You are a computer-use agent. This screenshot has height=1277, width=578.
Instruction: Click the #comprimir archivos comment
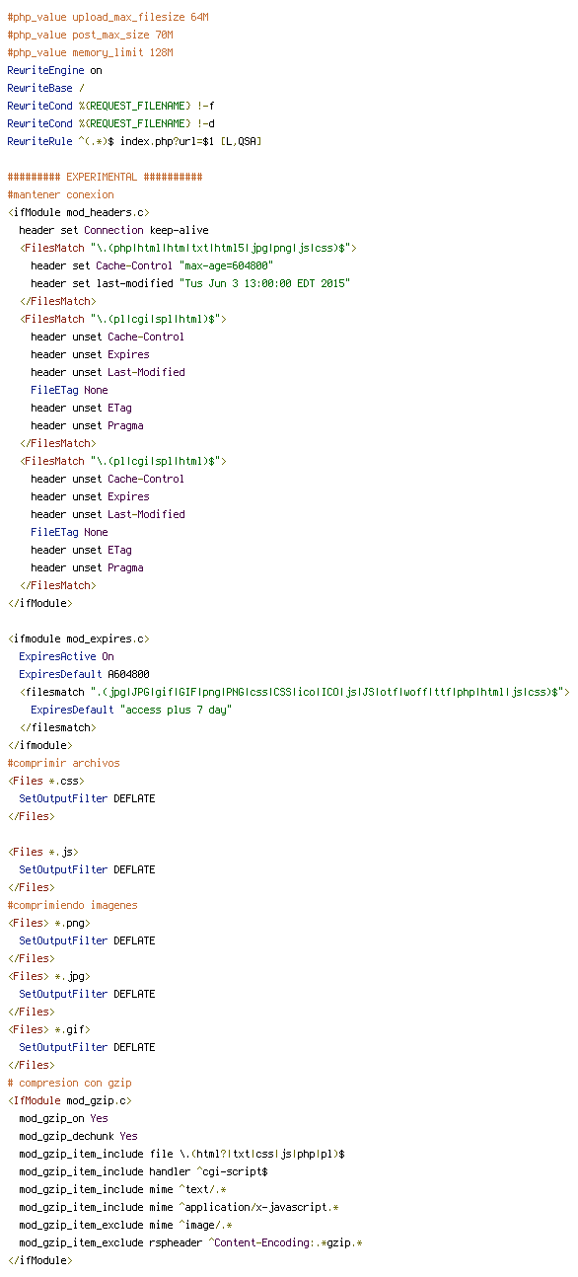(x=63, y=763)
